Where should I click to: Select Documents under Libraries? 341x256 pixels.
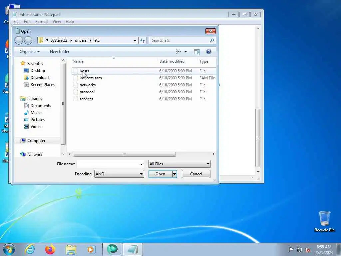(41, 106)
